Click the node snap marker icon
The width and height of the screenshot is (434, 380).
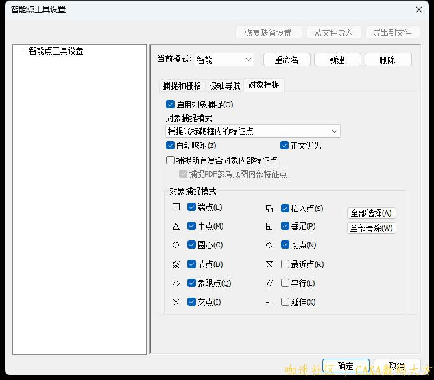click(x=176, y=264)
